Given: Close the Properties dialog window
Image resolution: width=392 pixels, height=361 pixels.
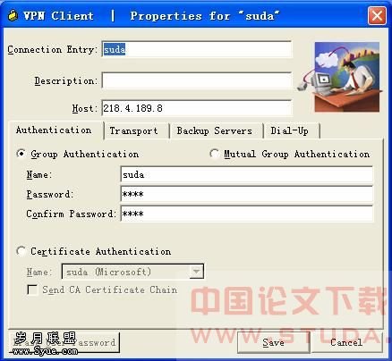Looking at the screenshot, I should click(x=377, y=15).
